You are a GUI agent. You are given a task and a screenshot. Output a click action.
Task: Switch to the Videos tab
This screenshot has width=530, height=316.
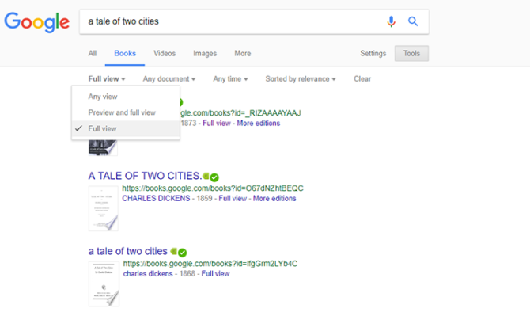click(x=165, y=53)
